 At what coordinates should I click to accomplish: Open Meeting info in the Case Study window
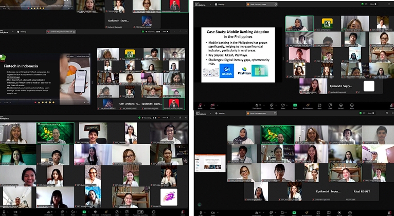pos(220,4)
